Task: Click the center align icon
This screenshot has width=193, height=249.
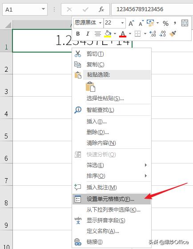Action: (x=98, y=34)
